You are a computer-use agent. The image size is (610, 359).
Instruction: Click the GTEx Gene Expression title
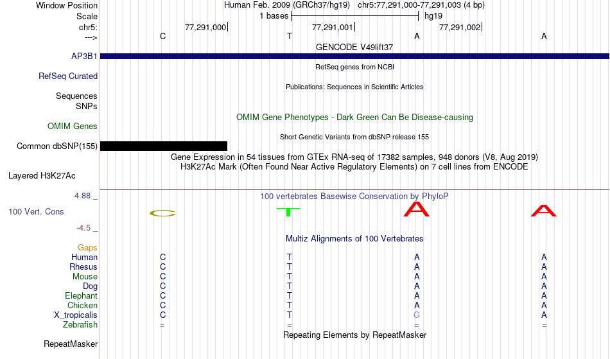point(354,157)
